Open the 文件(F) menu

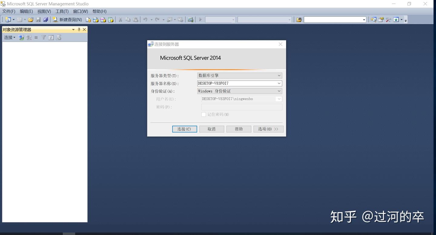click(9, 11)
